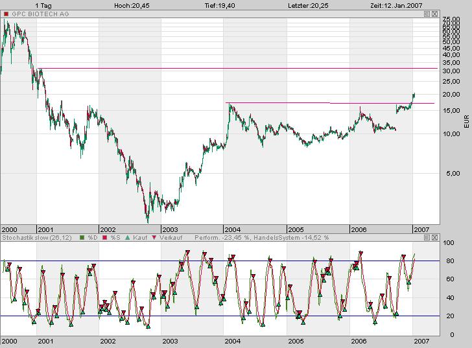Click the Kauf legend label
Image resolution: width=472 pixels, height=348 pixels.
[x=140, y=238]
